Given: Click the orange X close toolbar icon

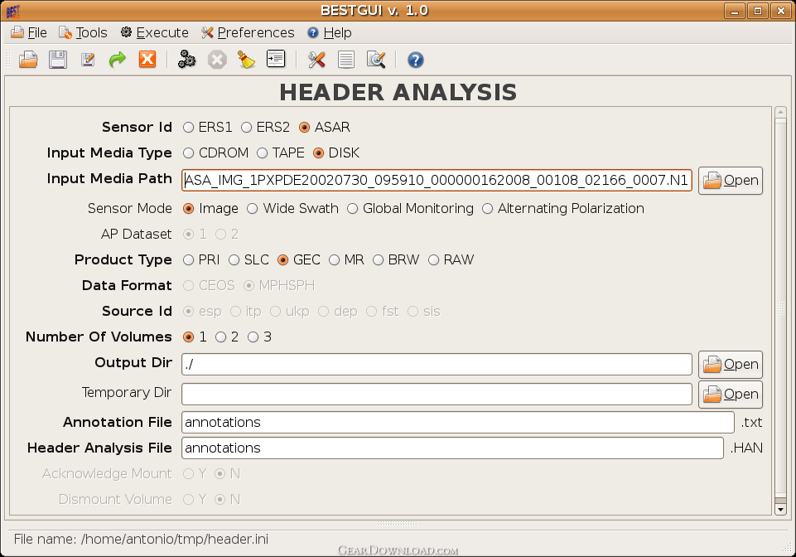Looking at the screenshot, I should (147, 60).
